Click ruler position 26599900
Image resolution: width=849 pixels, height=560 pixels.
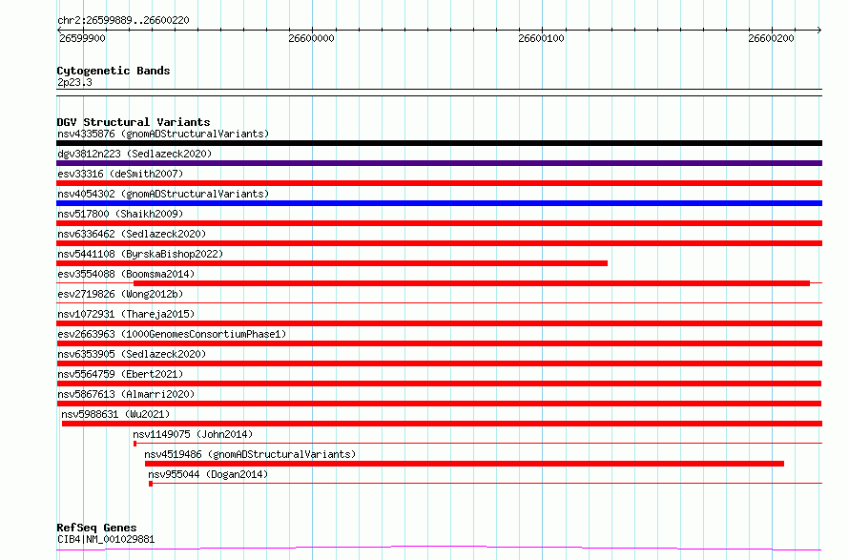point(82,38)
